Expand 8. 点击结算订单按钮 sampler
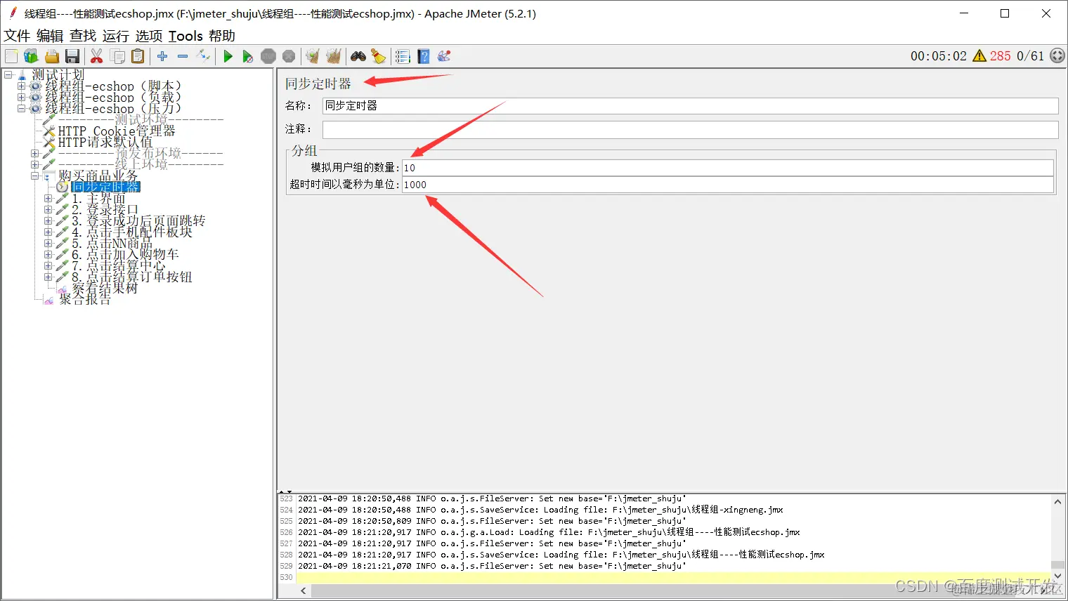 coord(48,277)
